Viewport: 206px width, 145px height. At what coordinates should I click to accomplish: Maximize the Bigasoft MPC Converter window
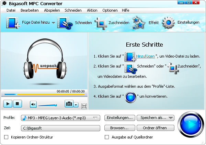click(188, 2)
